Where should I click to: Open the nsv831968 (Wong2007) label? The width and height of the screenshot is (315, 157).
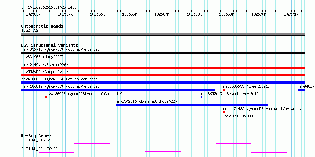[x=42, y=57]
